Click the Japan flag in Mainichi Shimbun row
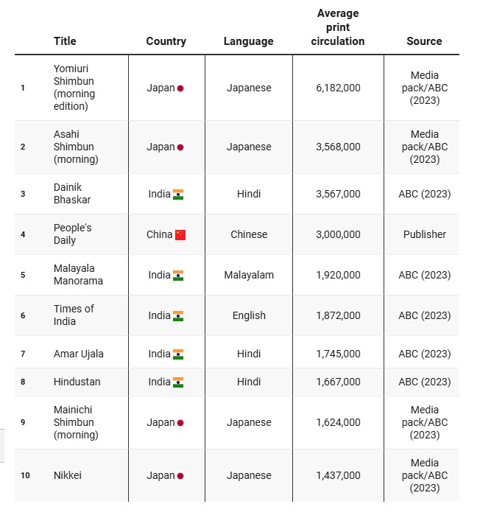 tap(180, 422)
